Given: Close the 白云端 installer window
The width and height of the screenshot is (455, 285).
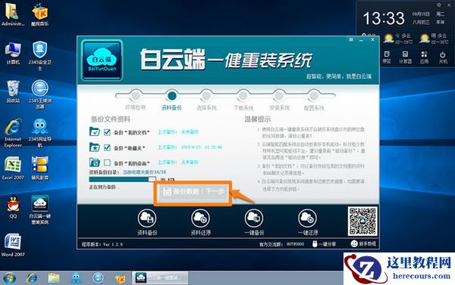Looking at the screenshot, I should [x=372, y=39].
